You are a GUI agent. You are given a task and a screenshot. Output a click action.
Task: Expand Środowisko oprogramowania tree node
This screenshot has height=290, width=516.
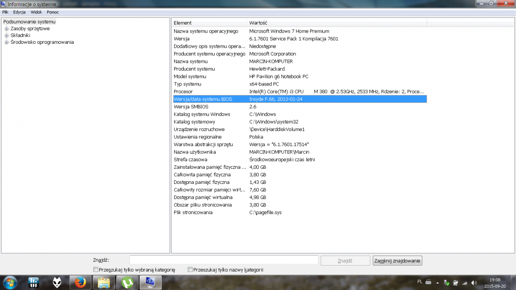pos(6,43)
